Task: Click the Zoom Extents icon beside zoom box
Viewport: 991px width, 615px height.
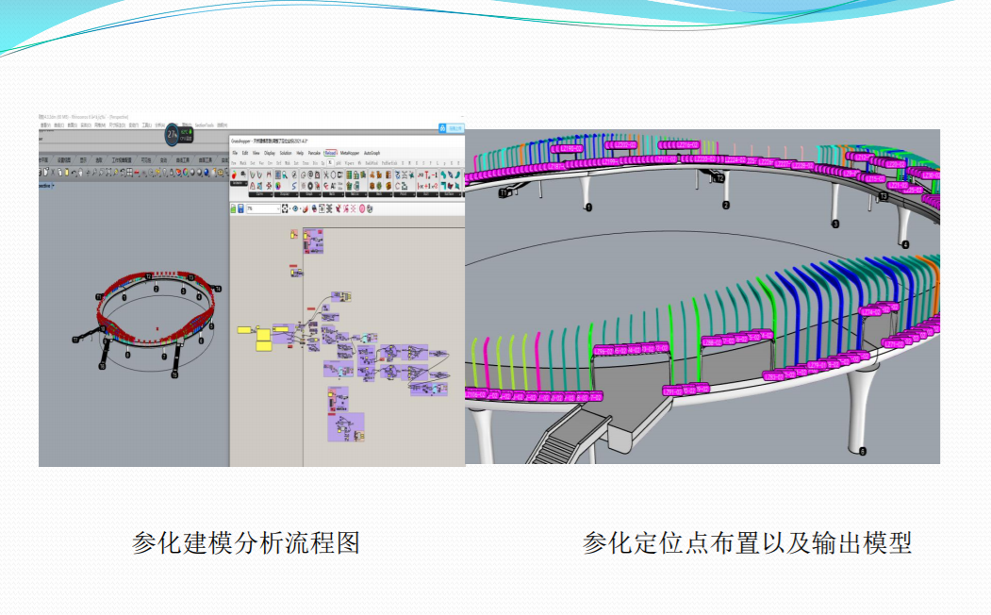Action: (x=285, y=208)
